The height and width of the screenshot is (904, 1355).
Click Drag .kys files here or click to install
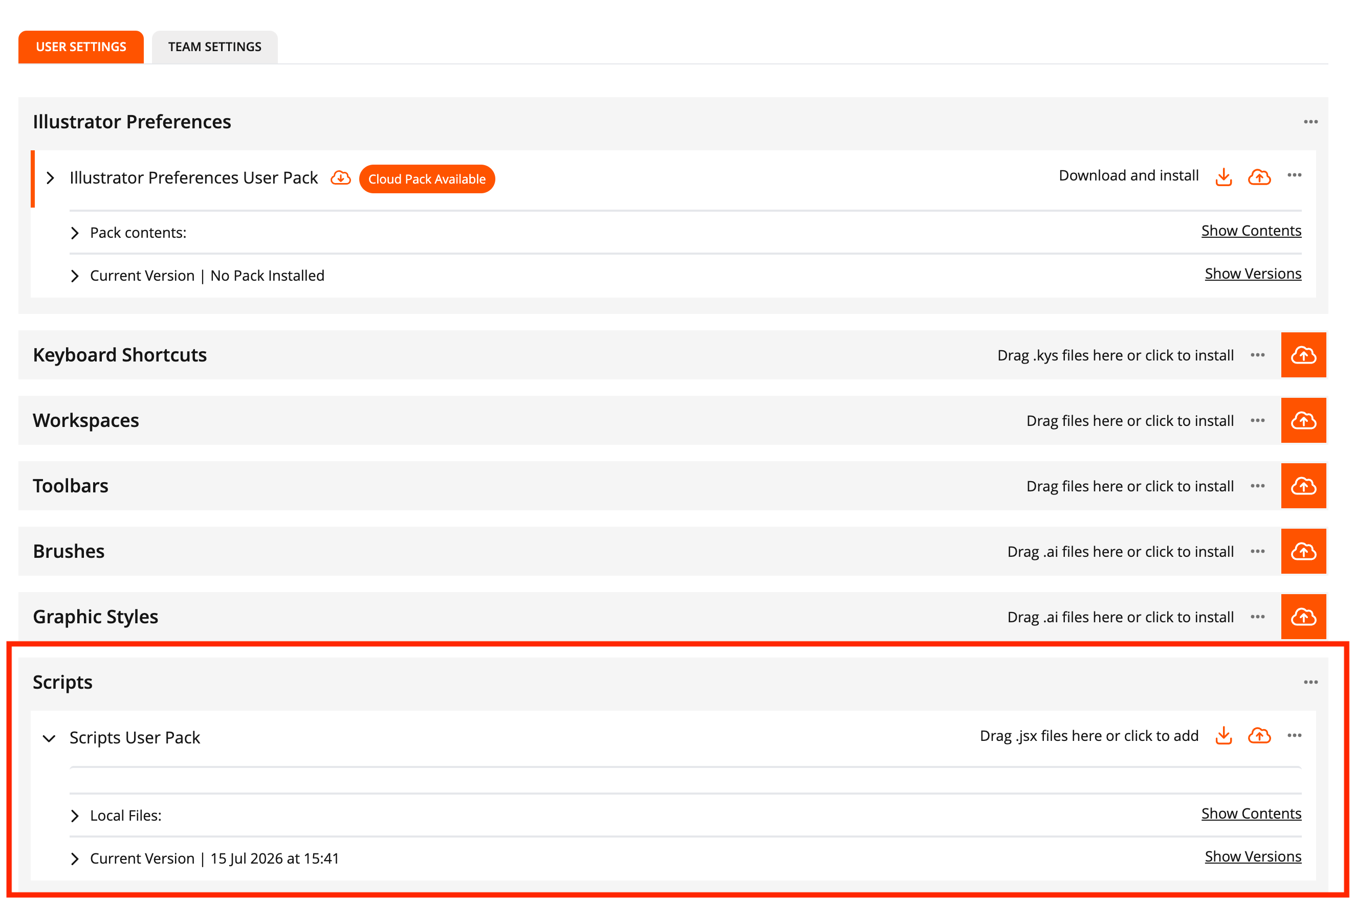(x=1115, y=355)
